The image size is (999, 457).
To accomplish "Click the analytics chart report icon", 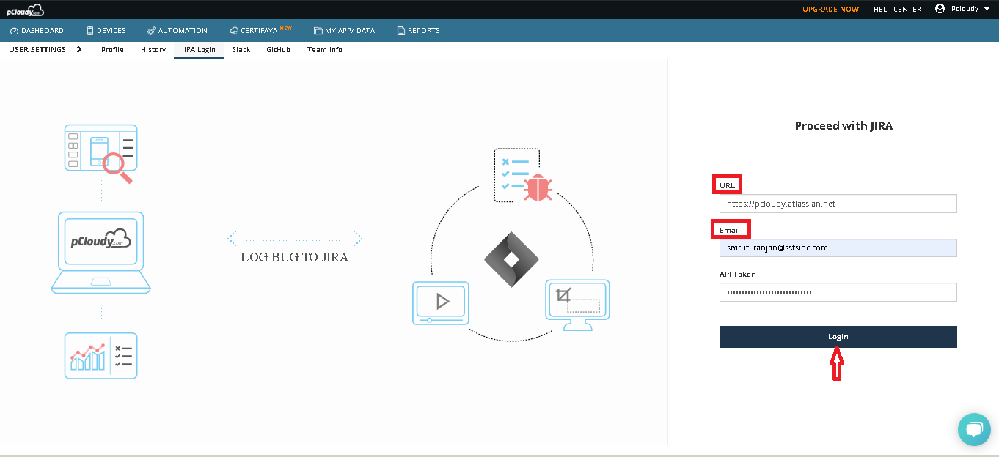I will click(x=101, y=356).
